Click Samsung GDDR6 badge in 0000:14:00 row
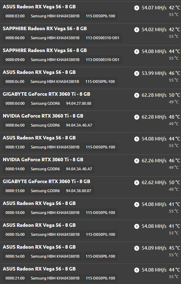The height and width of the screenshot is (284, 181). point(45,169)
